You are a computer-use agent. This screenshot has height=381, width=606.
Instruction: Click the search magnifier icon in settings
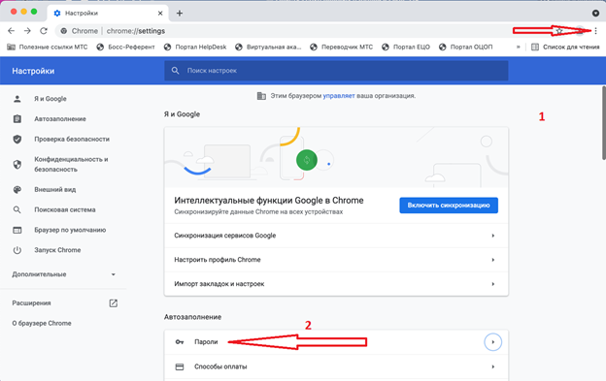[x=175, y=71]
